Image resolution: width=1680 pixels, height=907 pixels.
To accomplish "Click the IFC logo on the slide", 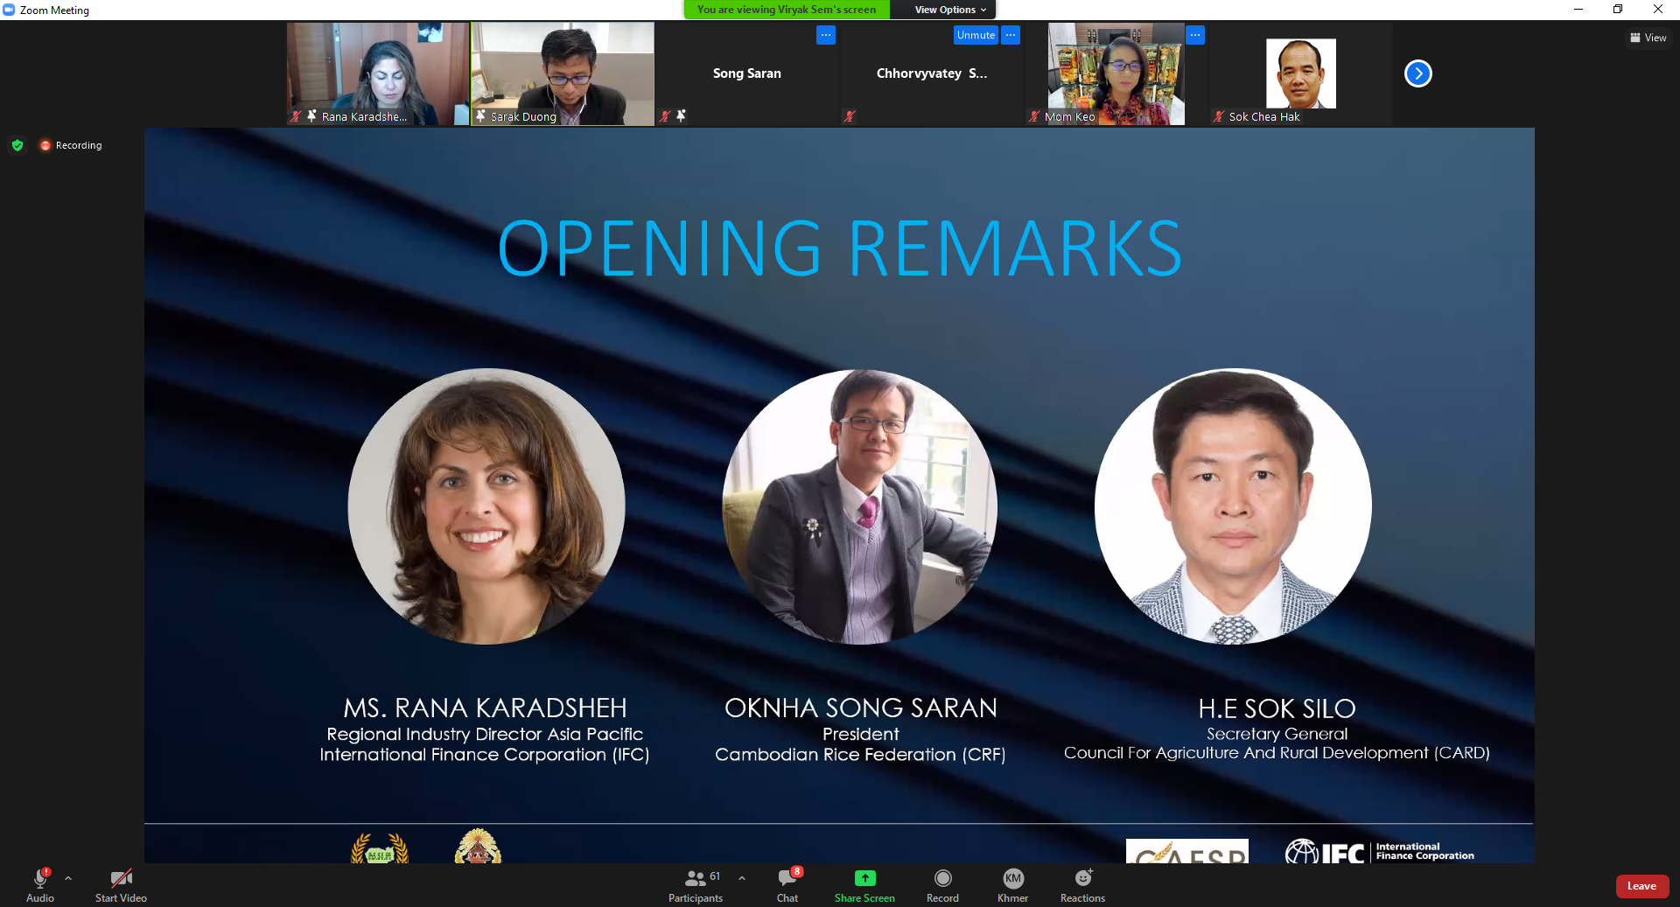I will (x=1380, y=851).
